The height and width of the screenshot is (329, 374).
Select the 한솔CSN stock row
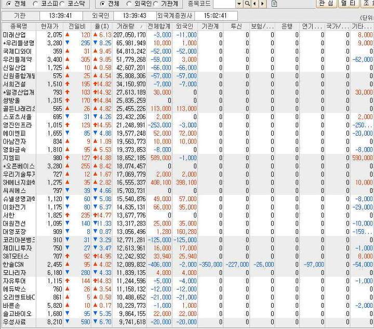(187, 265)
